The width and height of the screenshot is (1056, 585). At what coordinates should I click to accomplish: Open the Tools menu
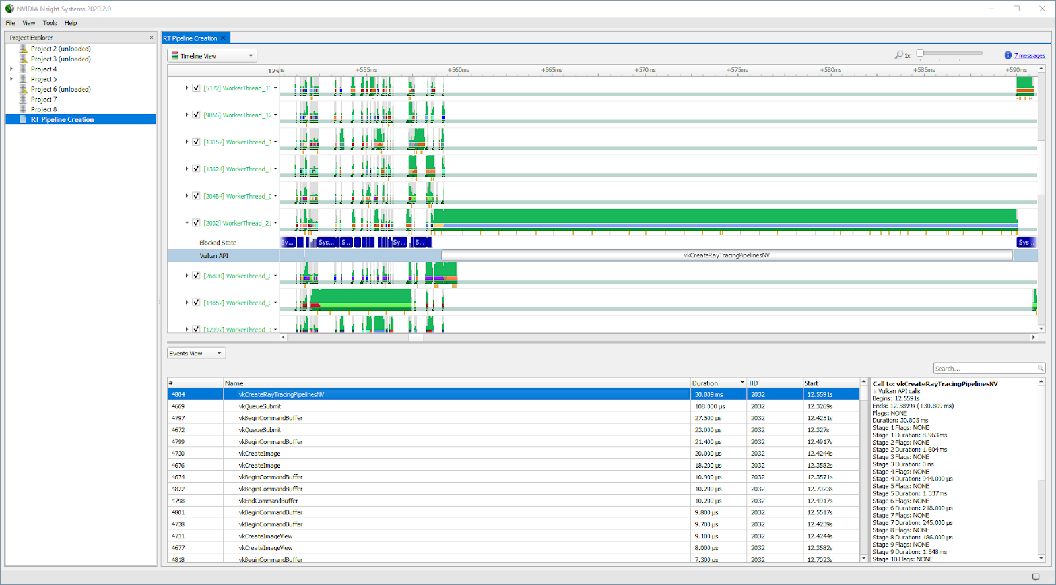[x=50, y=23]
